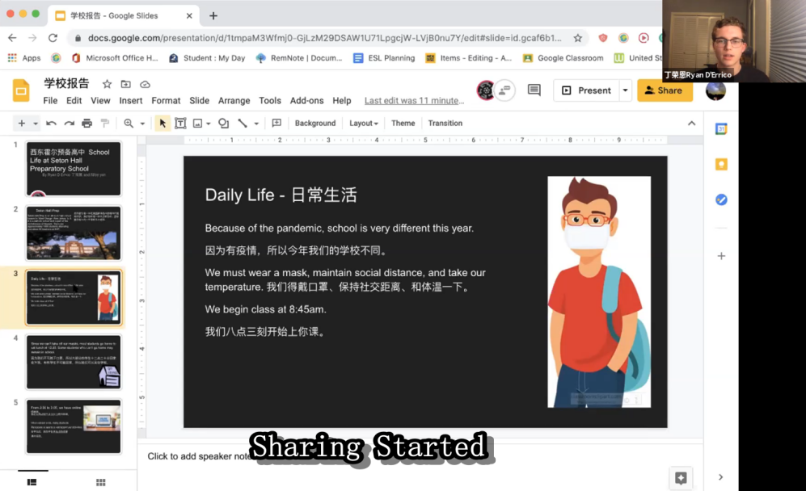Select slide 4 thumbnail in filmstrip
806x491 pixels.
click(74, 362)
